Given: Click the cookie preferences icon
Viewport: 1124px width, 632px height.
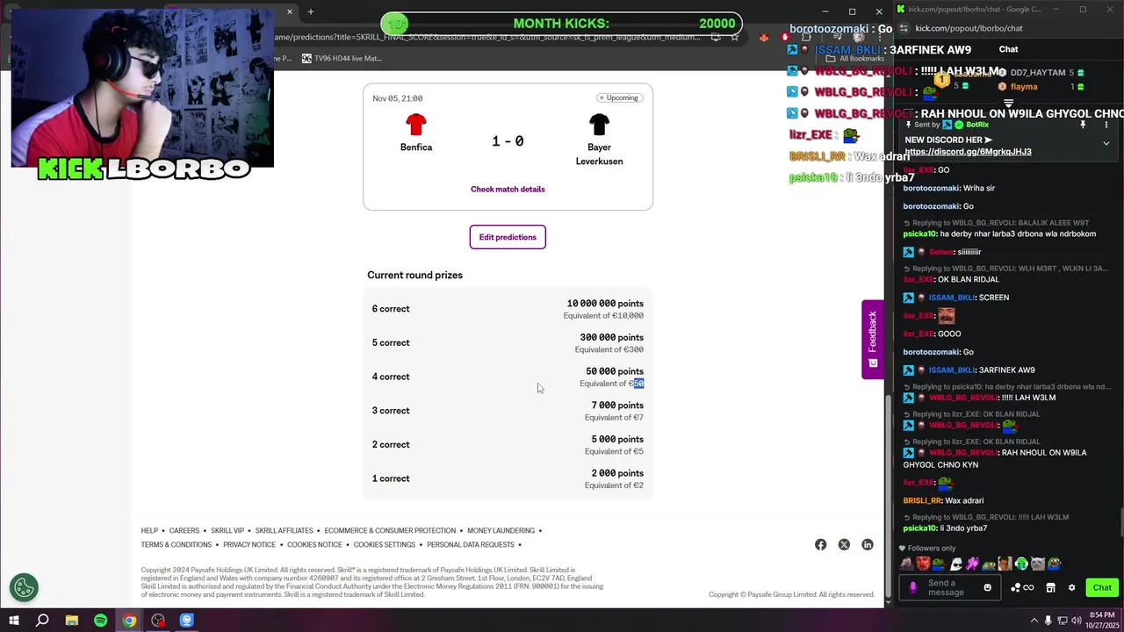Looking at the screenshot, I should point(24,587).
